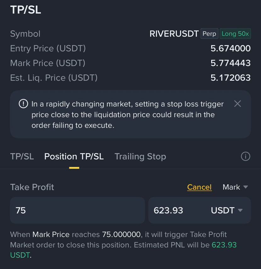This screenshot has height=269, width=261.
Task: Dismiss the stop loss warning banner
Action: [237, 104]
